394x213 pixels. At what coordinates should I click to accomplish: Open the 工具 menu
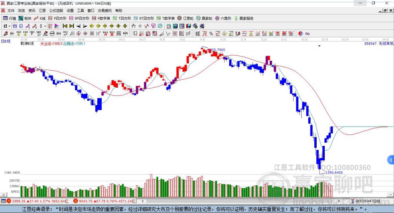[80, 10]
